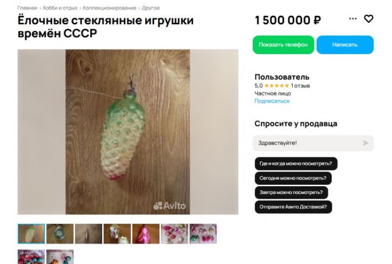Viewport: 392px width, 264px height.
Task: Choose 'Где и когда можно посмотреть?' quick question
Action: [296, 164]
